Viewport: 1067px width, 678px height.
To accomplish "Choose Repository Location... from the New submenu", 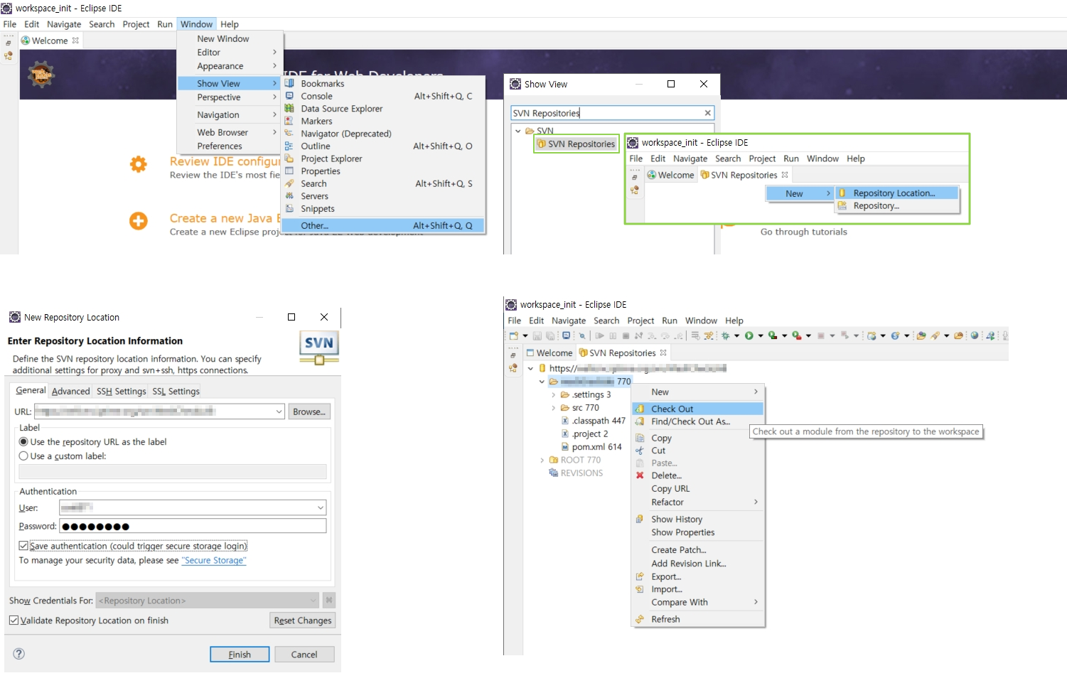I will (896, 193).
